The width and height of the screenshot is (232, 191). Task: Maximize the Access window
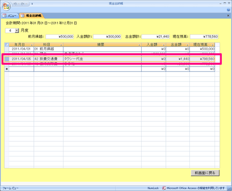point(225,3)
